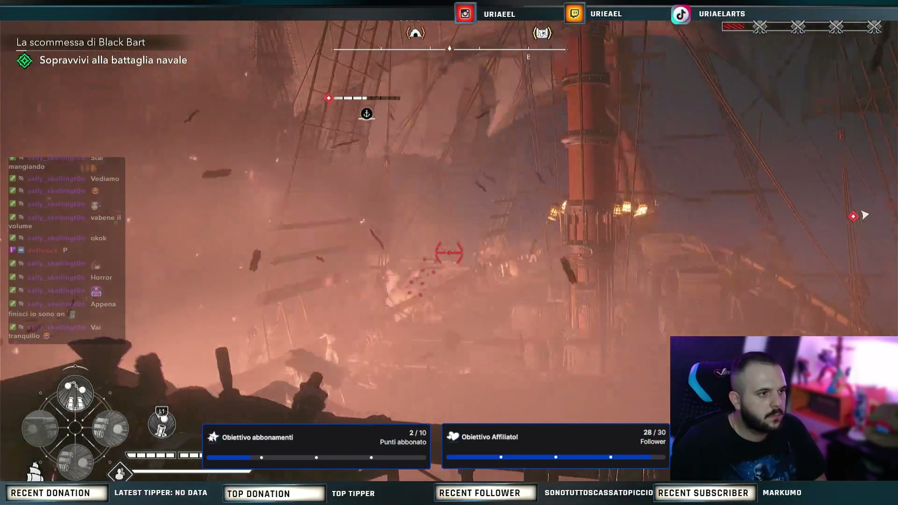Click the Instagram logo icon

465,14
